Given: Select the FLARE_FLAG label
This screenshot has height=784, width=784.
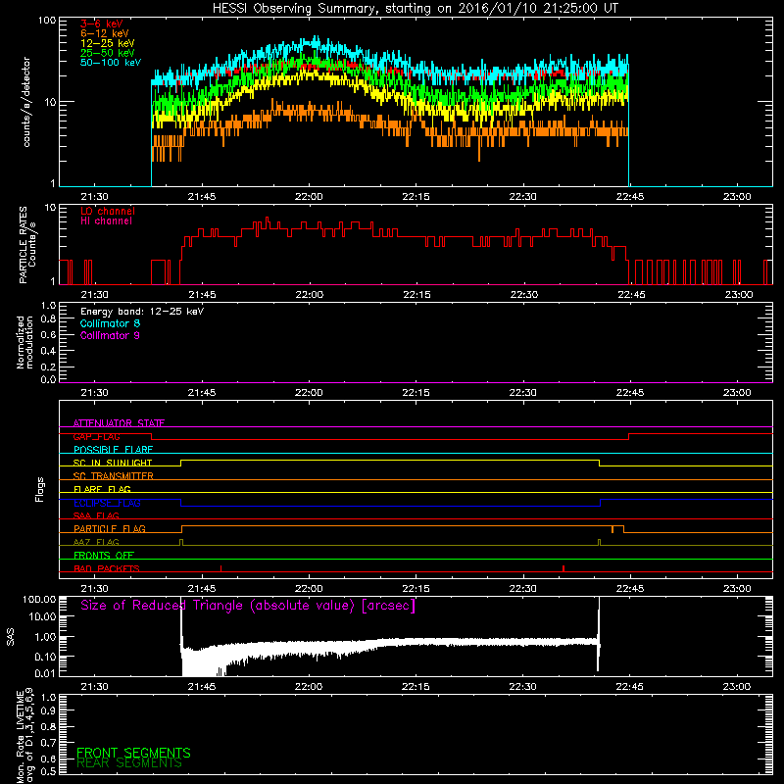Looking at the screenshot, I should click(102, 489).
